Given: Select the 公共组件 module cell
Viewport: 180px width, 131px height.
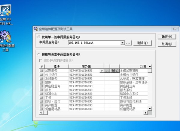Looking at the screenshot, I should (x=56, y=75).
